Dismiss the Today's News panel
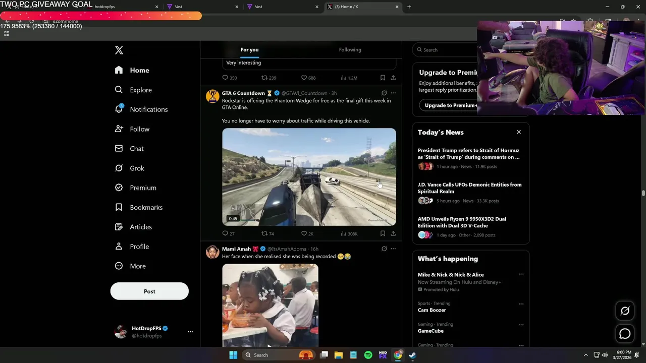Screen dimensions: 646x363 coord(518,132)
